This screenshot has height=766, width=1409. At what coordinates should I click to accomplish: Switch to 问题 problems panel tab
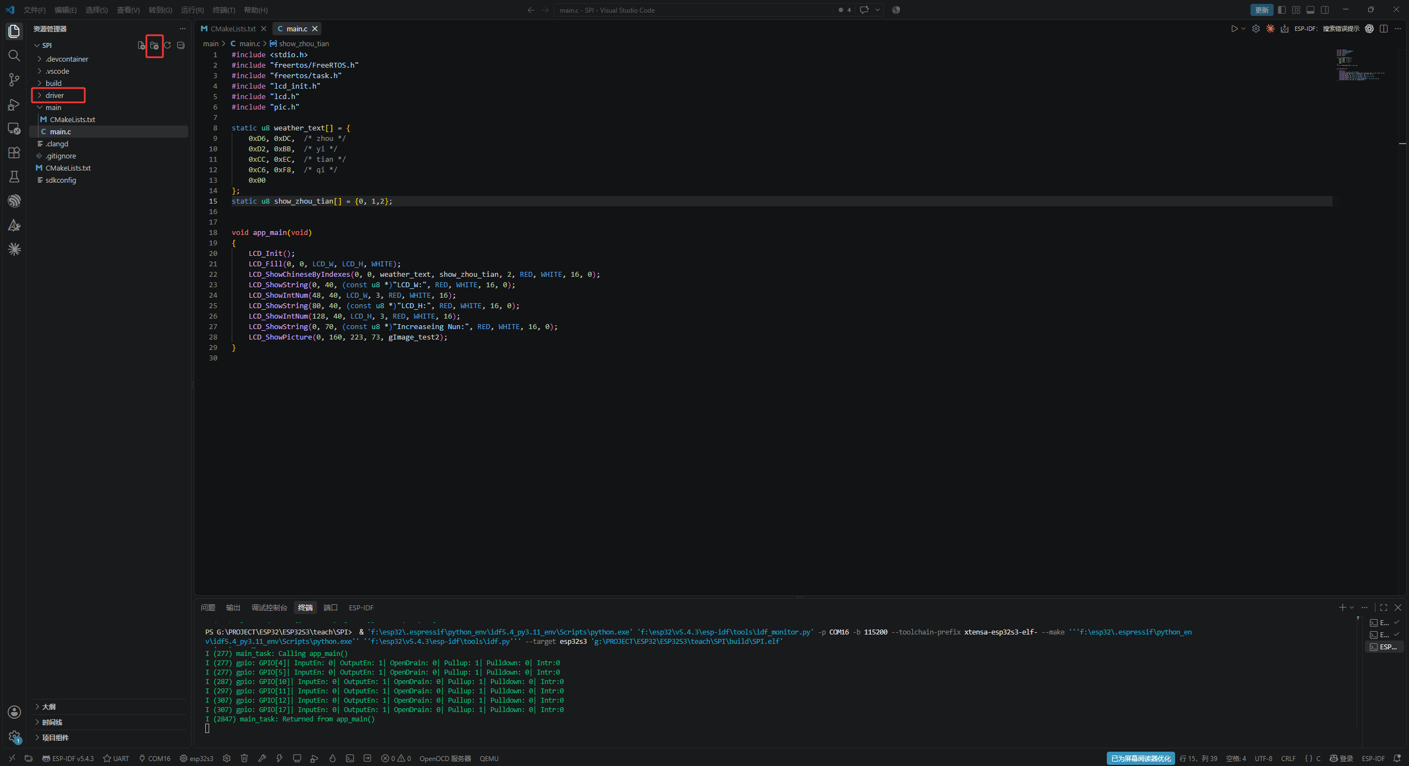click(208, 608)
